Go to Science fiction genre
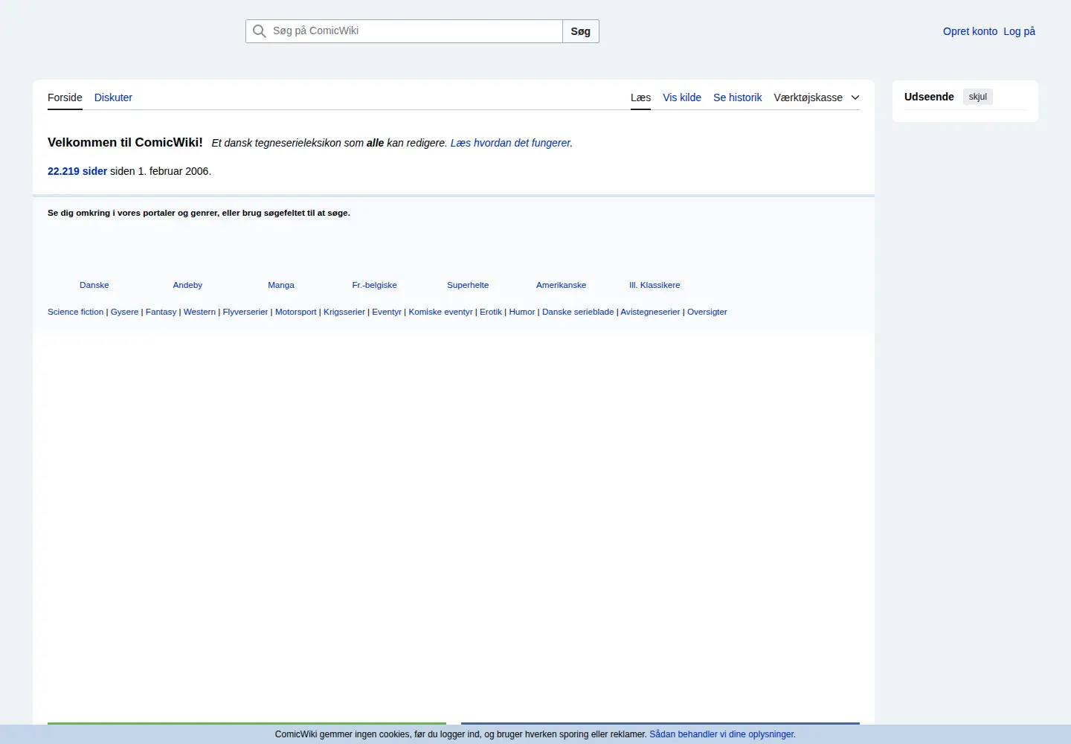 (76, 312)
